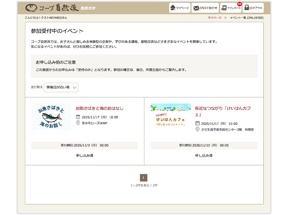Click the location pin beside きた生涯学習市民センター
The width and height of the screenshot is (288, 215).
point(197,129)
